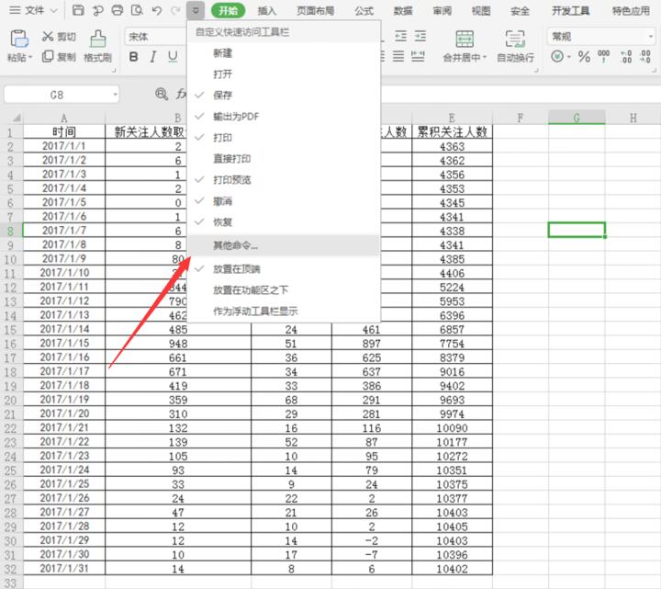
Task: Switch to the 插入 ribbon tab
Action: [x=267, y=10]
